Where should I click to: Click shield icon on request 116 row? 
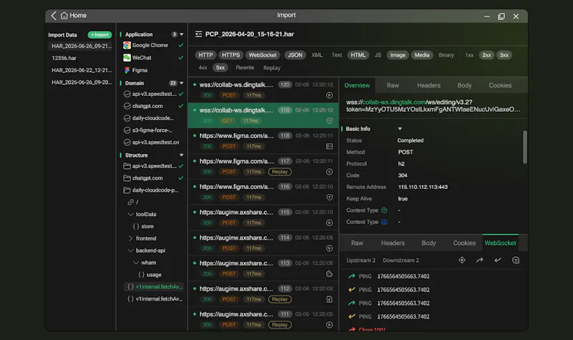[329, 198]
